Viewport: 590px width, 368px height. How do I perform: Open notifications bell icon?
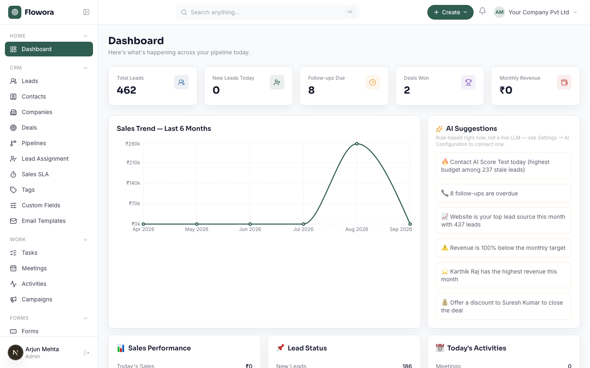(x=482, y=11)
